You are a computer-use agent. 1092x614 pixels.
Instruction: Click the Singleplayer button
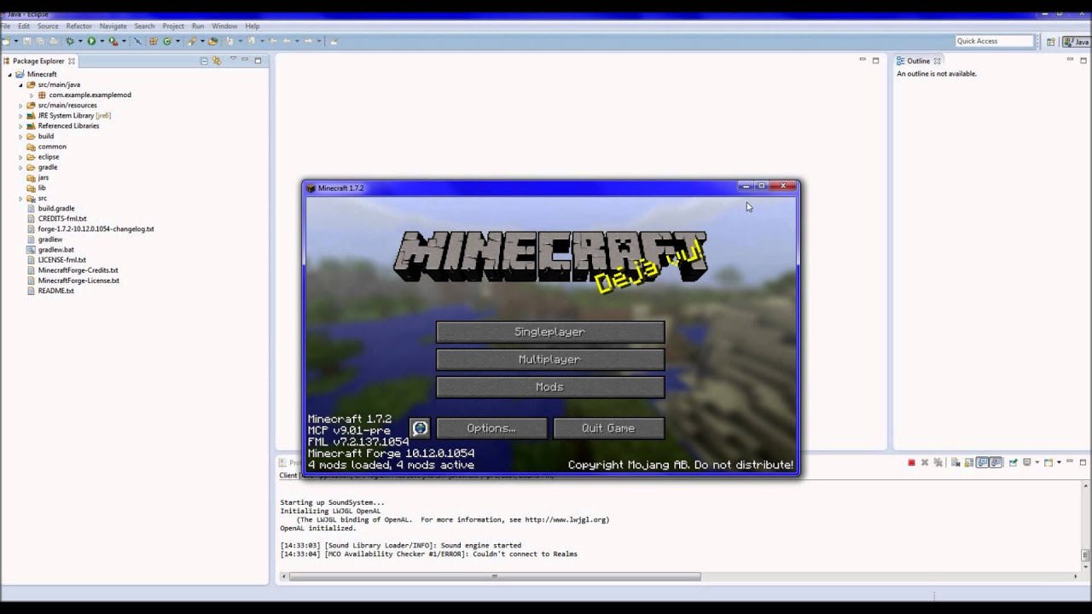550,332
